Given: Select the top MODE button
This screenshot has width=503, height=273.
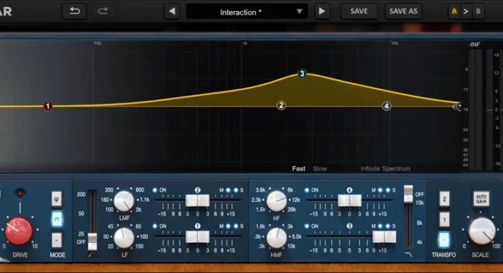Looking at the screenshot, I should (57, 199).
